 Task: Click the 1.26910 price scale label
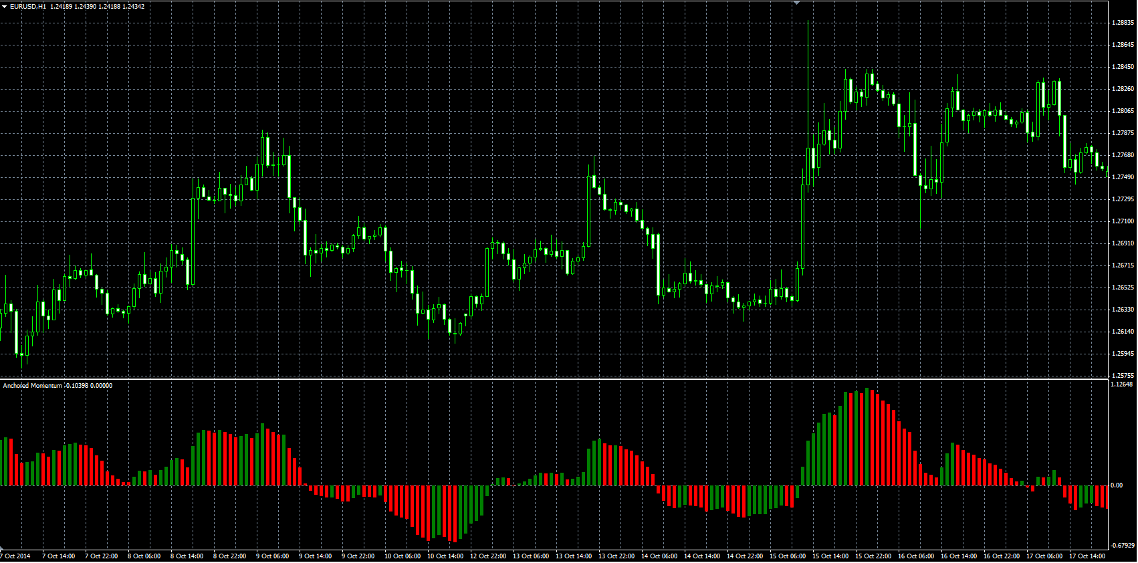pos(1123,243)
